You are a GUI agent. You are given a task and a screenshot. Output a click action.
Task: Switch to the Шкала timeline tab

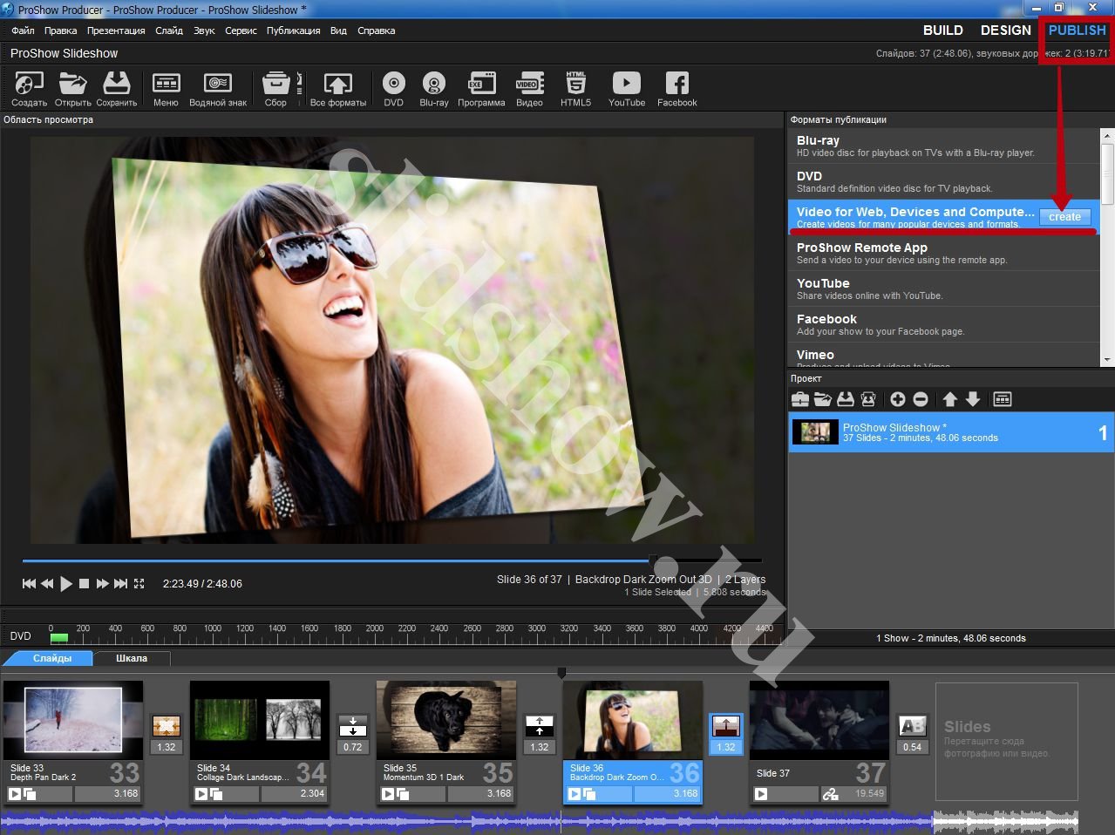(x=132, y=658)
